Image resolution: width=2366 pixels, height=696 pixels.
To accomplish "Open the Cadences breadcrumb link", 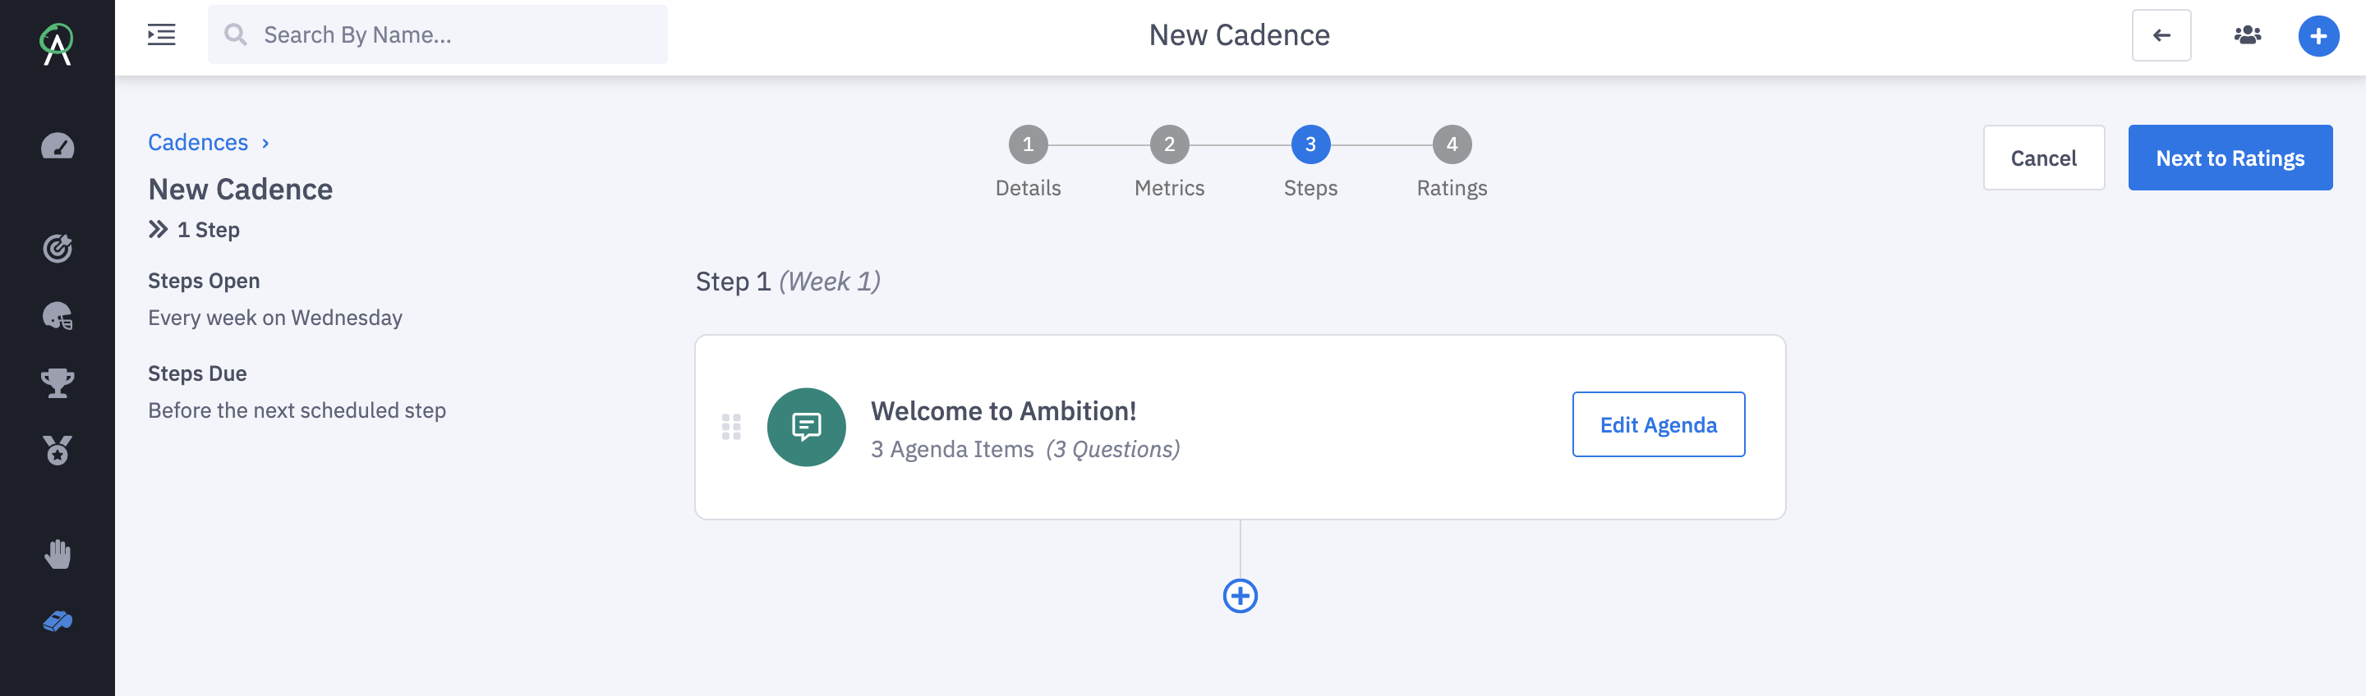I will [x=197, y=142].
